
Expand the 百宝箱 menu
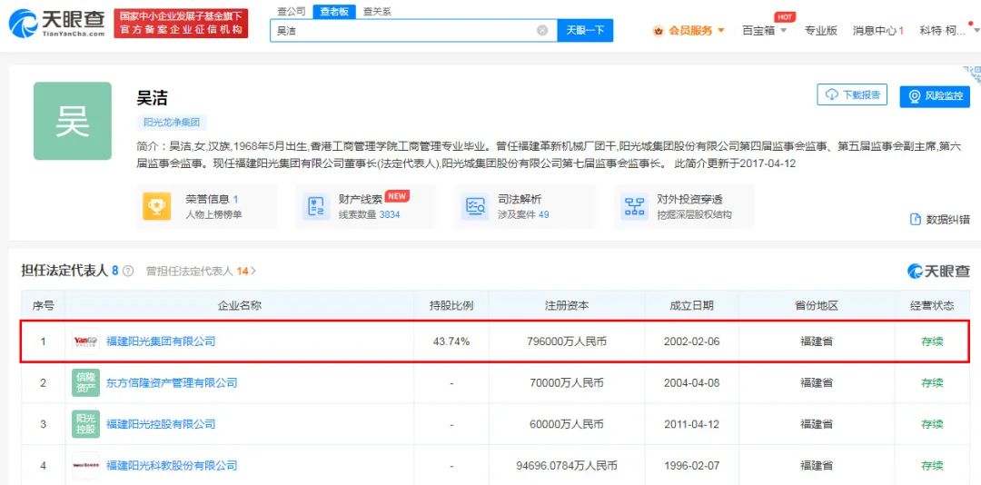pyautogui.click(x=765, y=30)
